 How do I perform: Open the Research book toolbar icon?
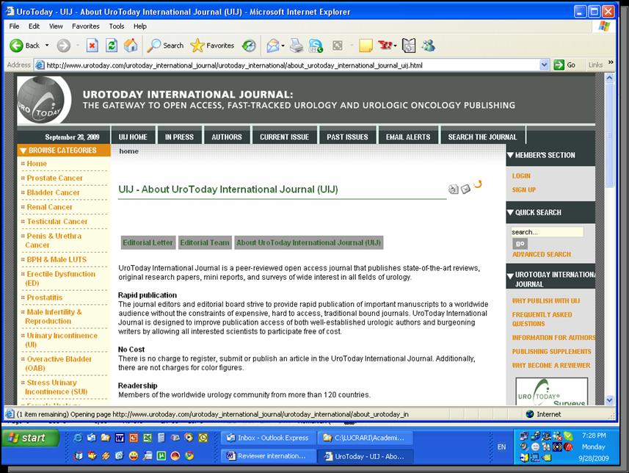(x=409, y=46)
